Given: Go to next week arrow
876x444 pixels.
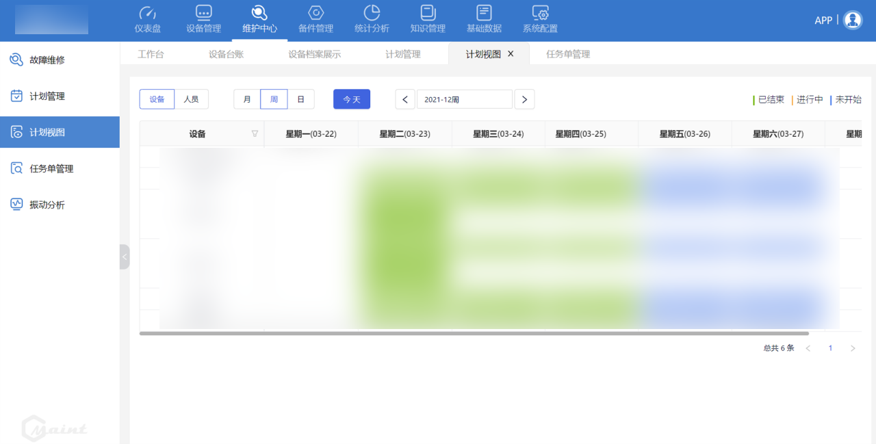Looking at the screenshot, I should [x=524, y=99].
